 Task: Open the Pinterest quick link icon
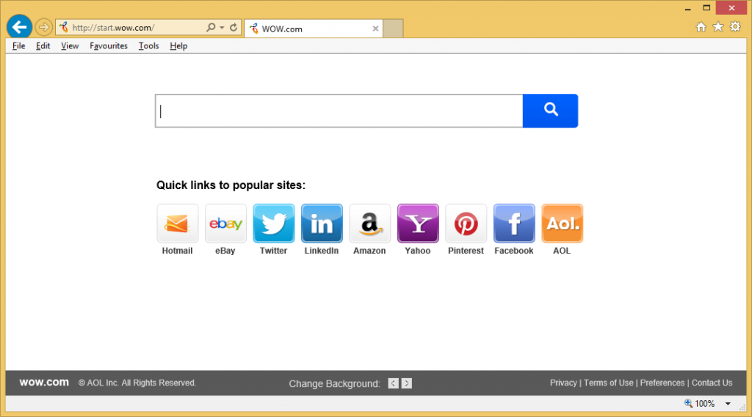pyautogui.click(x=466, y=224)
